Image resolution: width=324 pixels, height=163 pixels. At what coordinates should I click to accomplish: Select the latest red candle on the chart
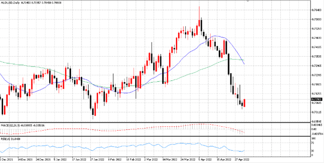click(244, 103)
